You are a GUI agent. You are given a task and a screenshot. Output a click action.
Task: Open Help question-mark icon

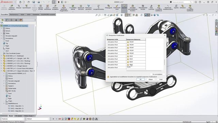tap(200, 2)
